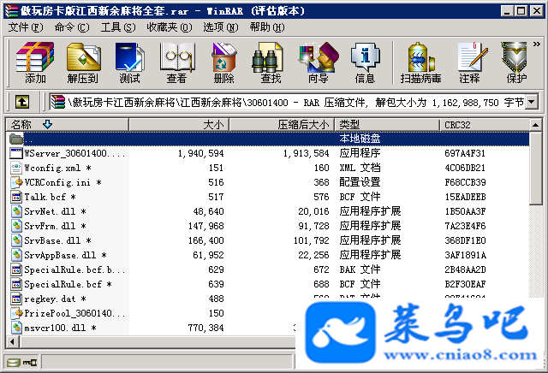
Task: Expand the archive path dropdown arrow
Action: (x=532, y=103)
